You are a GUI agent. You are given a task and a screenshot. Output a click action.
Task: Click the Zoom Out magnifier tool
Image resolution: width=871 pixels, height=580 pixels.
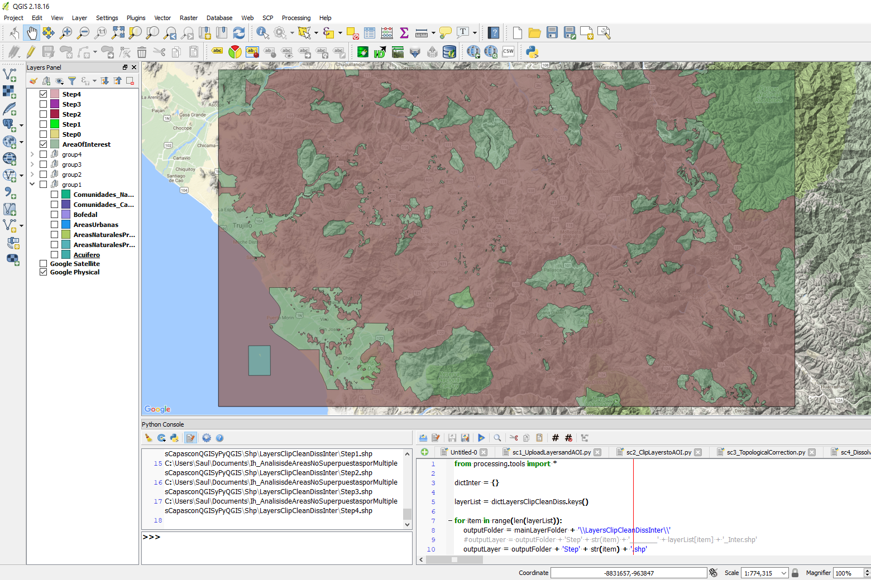click(x=83, y=33)
